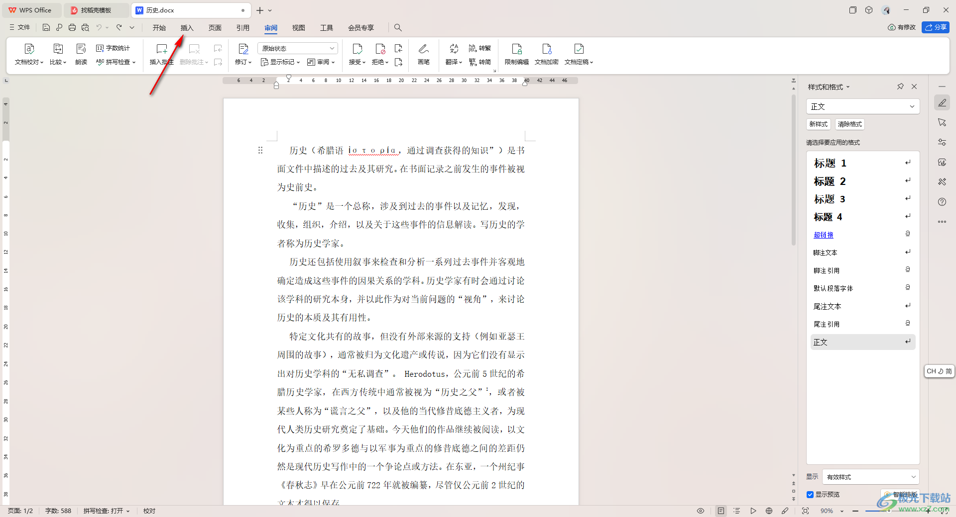Click the Redo arrow icon
Image resolution: width=956 pixels, height=517 pixels.
pyautogui.click(x=119, y=27)
